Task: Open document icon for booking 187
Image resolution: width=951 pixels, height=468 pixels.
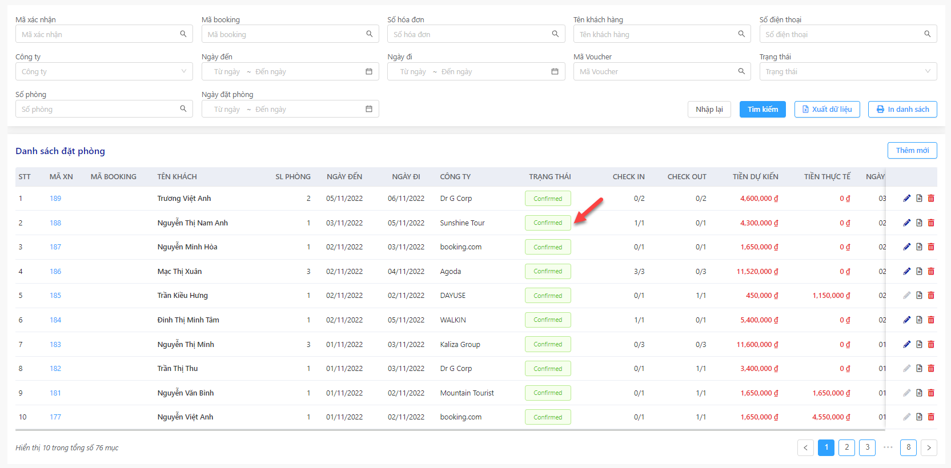Action: 919,247
